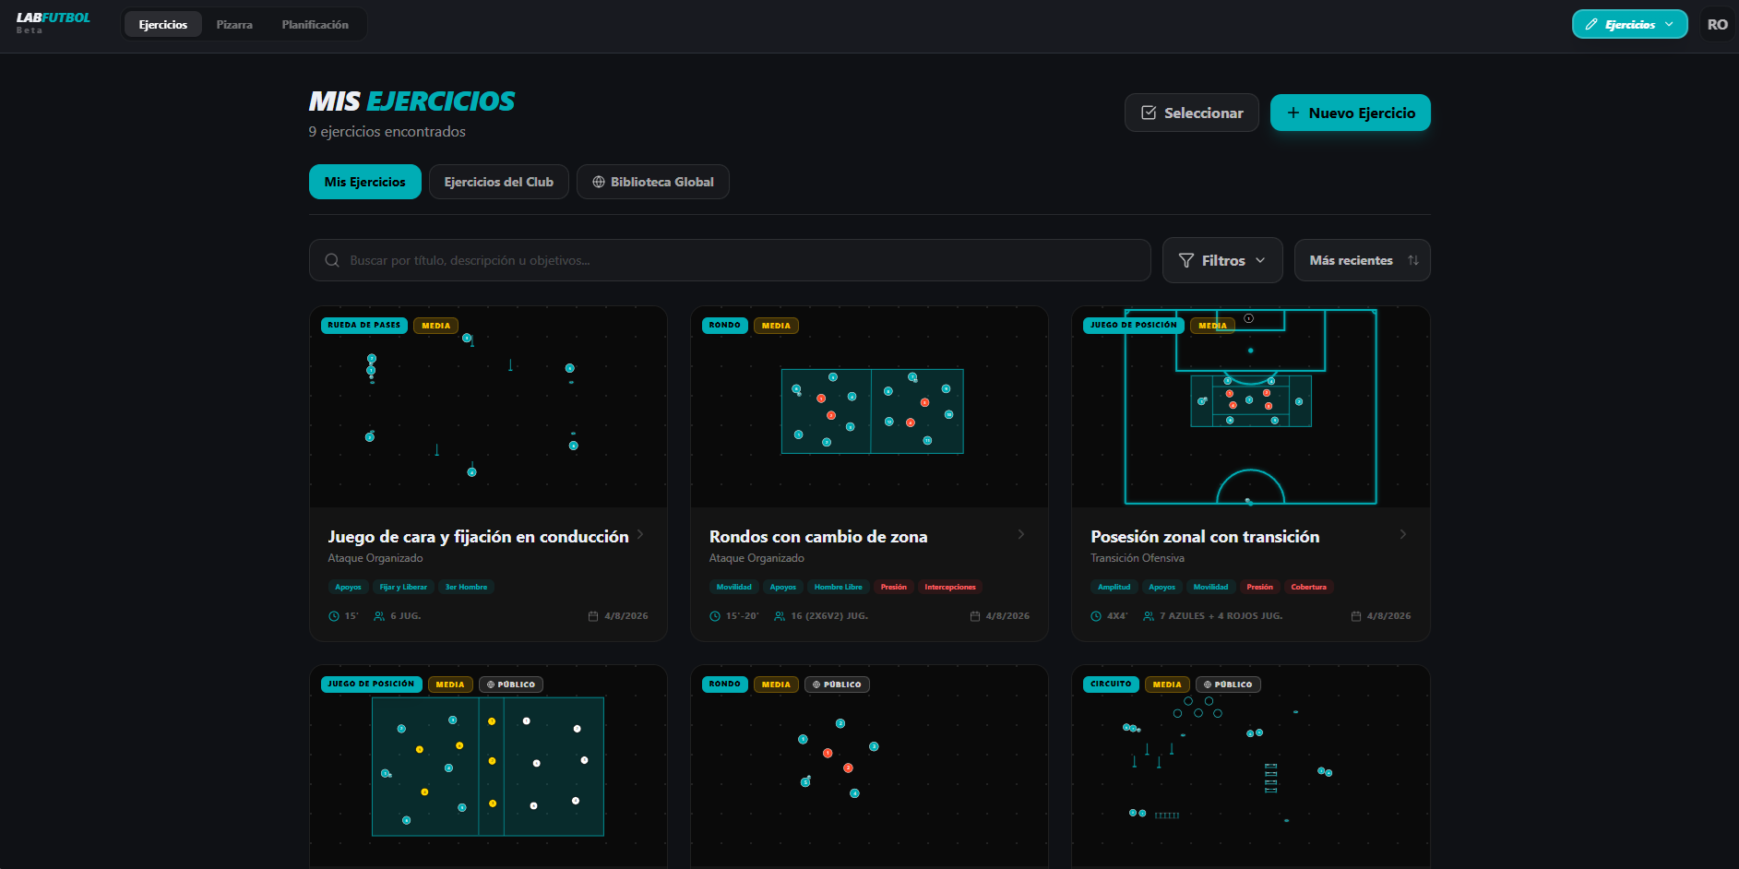Screen dimensions: 1739x869
Task: Open the full-pitch Juego de Posición thumbnail
Action: (1250, 407)
